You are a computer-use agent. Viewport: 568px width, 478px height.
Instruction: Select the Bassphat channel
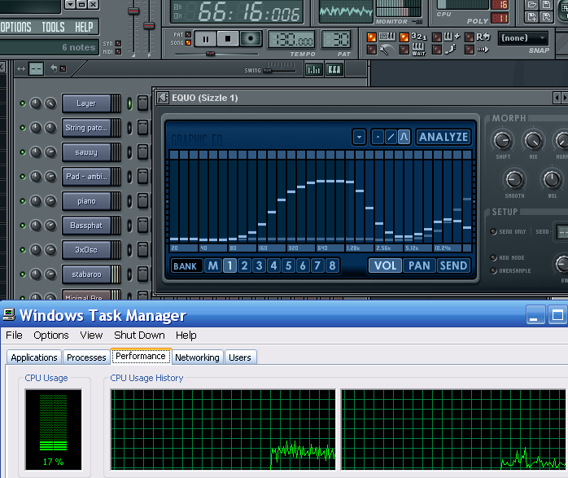coord(86,226)
